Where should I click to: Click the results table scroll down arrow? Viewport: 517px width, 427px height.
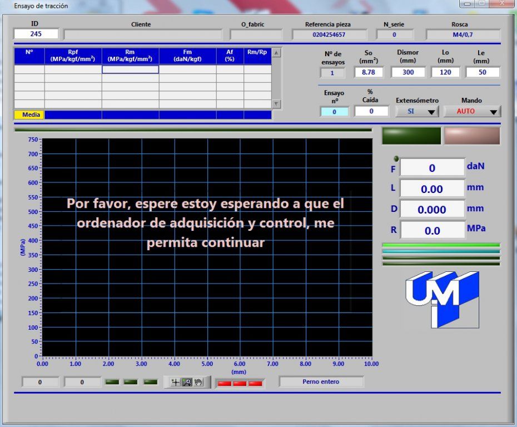pyautogui.click(x=276, y=104)
